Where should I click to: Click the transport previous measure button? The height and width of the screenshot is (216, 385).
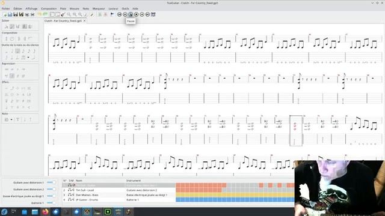(x=125, y=14)
